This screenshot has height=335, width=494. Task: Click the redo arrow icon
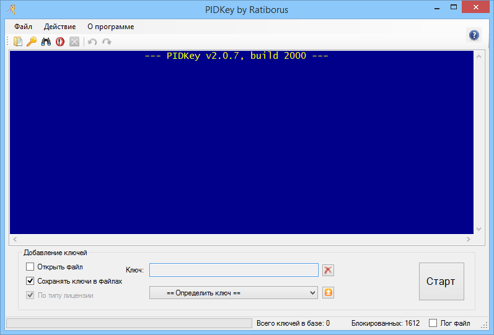click(107, 41)
